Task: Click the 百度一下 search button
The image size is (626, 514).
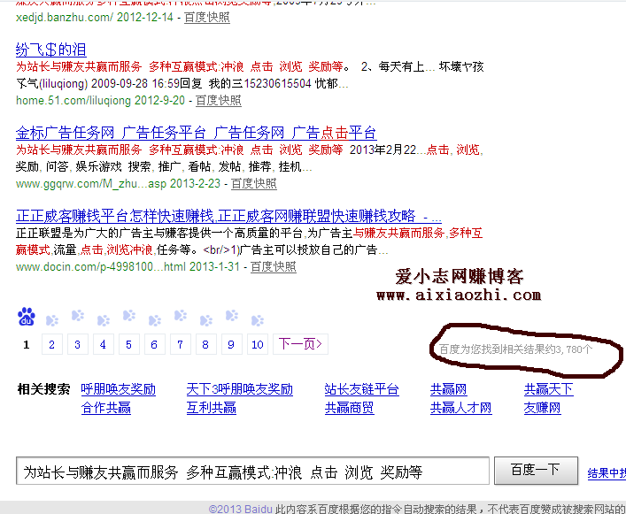Action: pos(536,471)
